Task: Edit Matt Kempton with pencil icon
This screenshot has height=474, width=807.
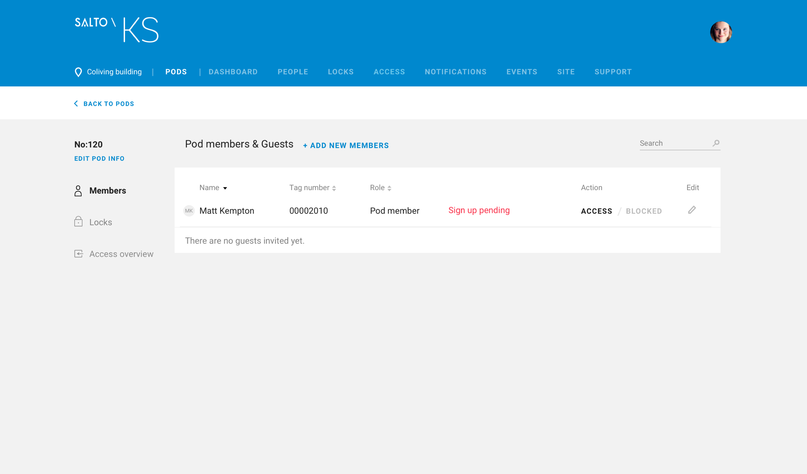Action: pos(692,210)
